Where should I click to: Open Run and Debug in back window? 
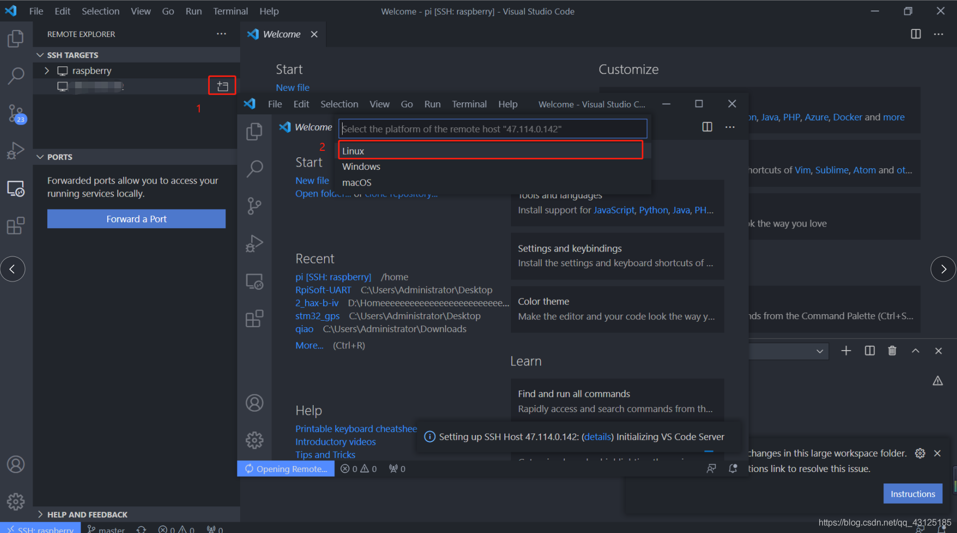pos(16,150)
